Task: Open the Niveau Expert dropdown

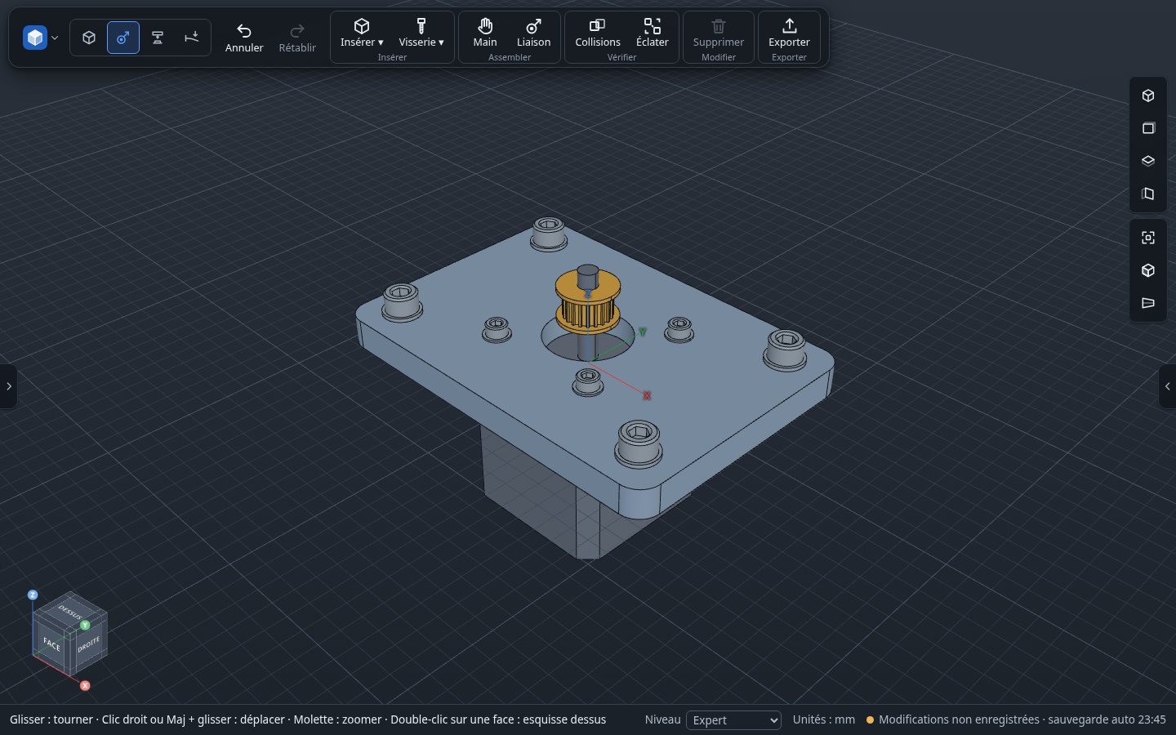Action: click(733, 719)
